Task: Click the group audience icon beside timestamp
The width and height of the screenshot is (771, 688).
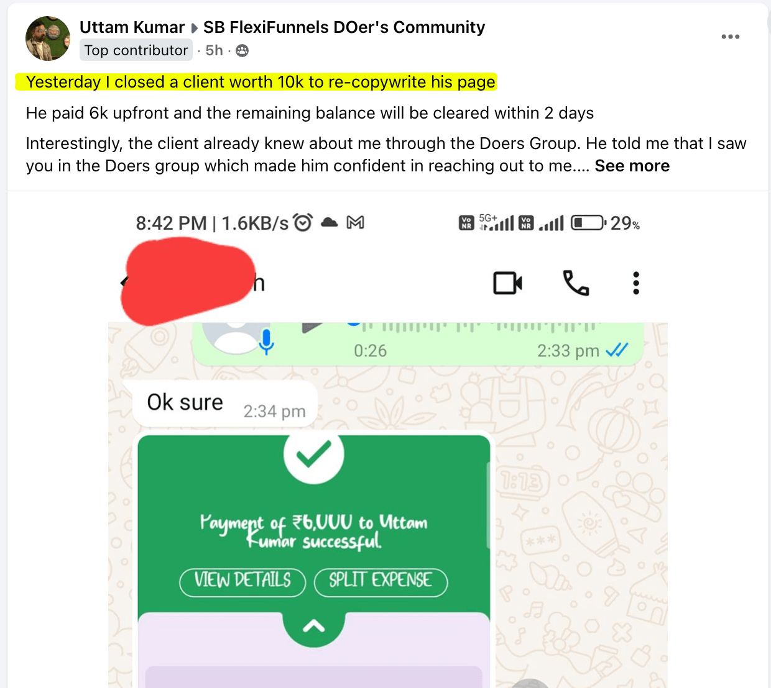Action: click(x=242, y=50)
